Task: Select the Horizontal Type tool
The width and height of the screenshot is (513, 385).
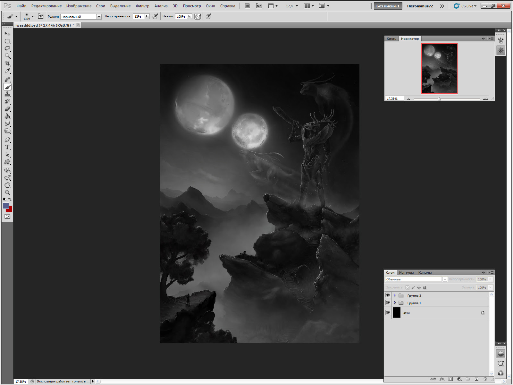Action: pyautogui.click(x=7, y=147)
